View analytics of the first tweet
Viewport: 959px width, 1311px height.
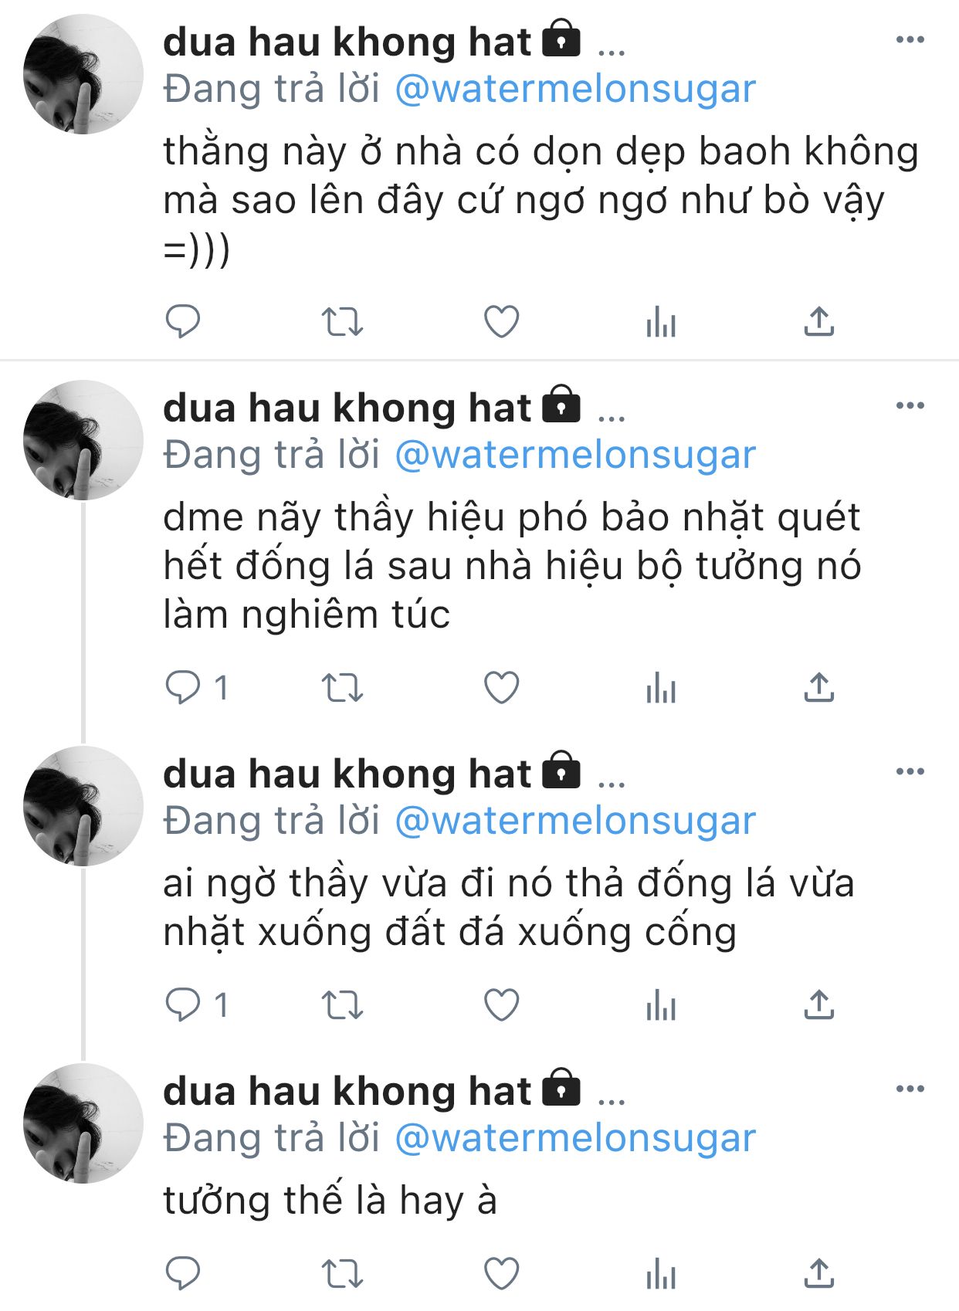click(x=661, y=322)
